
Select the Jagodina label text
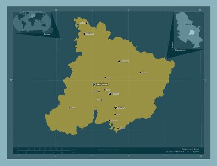pyautogui.click(x=102, y=84)
